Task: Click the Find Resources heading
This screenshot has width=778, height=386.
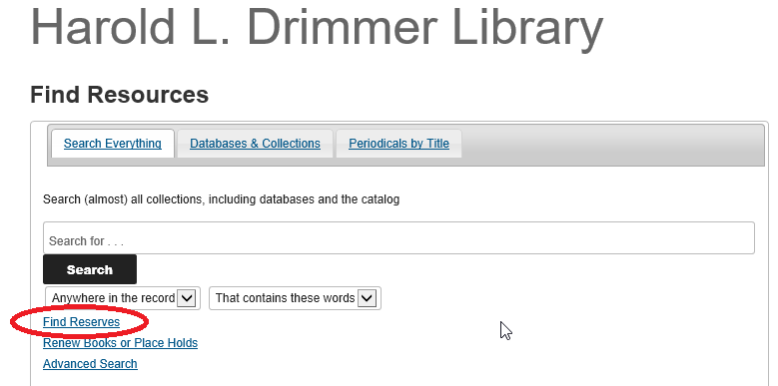Action: tap(120, 94)
